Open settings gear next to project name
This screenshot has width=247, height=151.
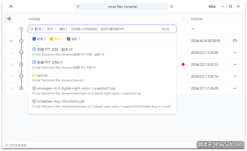tap(172, 7)
